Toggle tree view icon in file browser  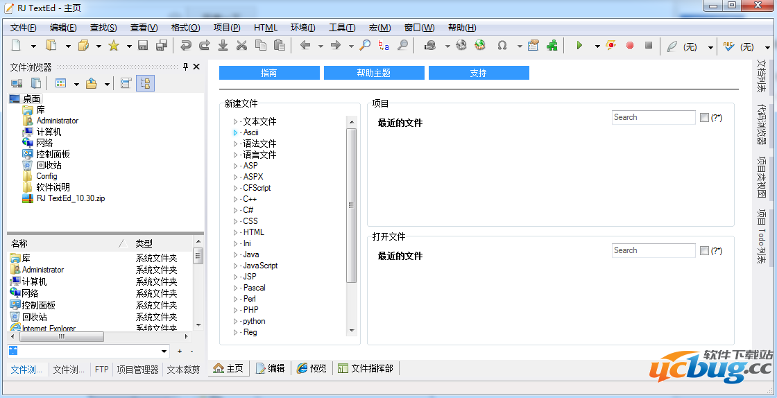(x=145, y=83)
